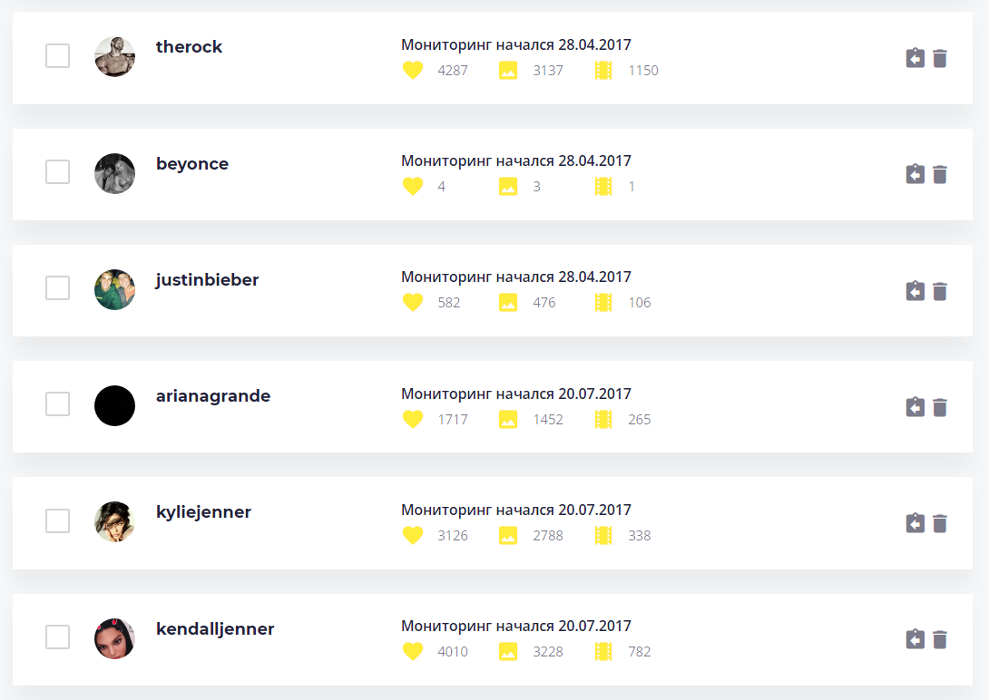Delete the kendalljenner account entry
Viewport: 989px width, 700px height.
pos(940,639)
